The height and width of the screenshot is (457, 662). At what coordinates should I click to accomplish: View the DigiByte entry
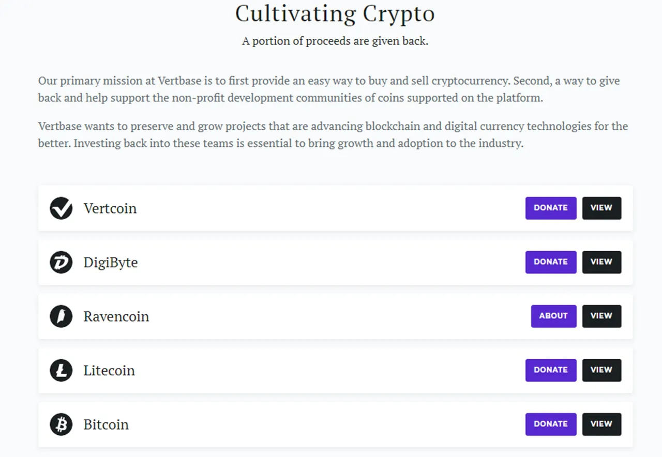tap(601, 262)
